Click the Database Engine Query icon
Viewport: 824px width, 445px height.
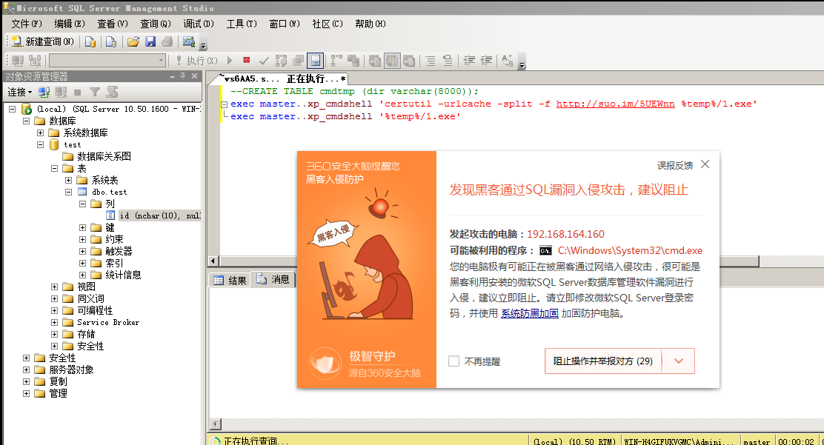coord(90,41)
